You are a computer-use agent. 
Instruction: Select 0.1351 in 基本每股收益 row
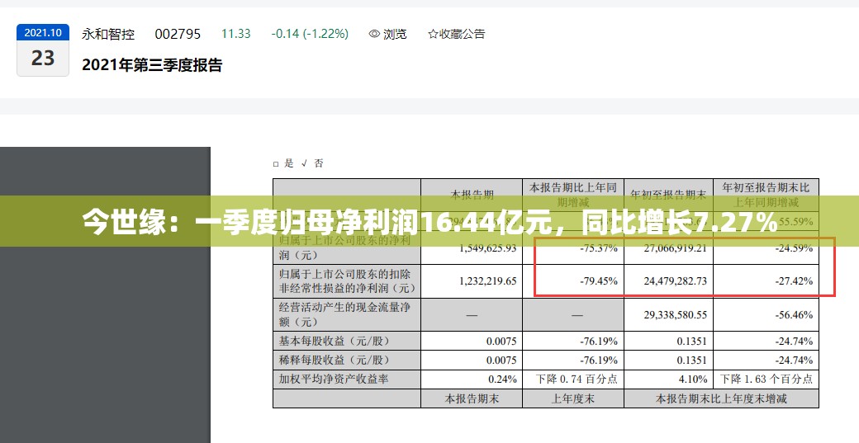coord(691,342)
